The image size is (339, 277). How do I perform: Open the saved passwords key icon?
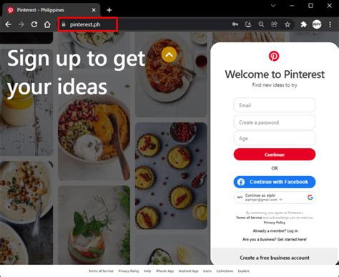[x=235, y=24]
